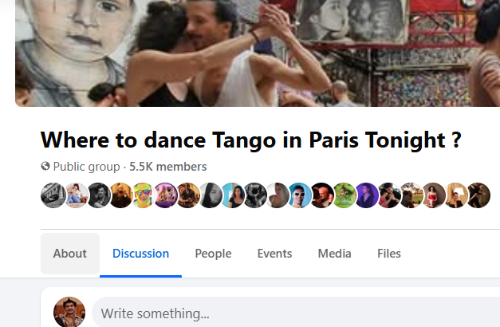The width and height of the screenshot is (500, 327).
Task: Open the About tab
Action: click(70, 254)
